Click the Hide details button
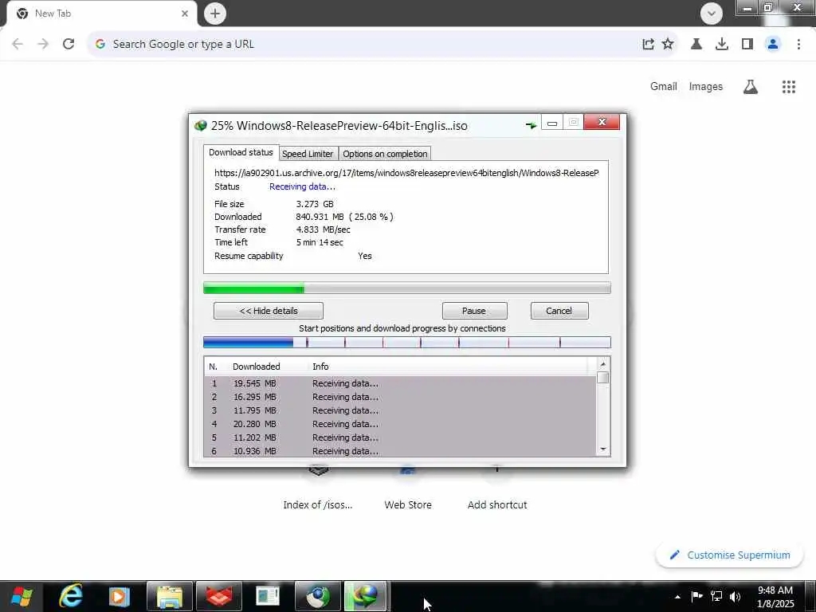816x612 pixels. click(x=269, y=311)
